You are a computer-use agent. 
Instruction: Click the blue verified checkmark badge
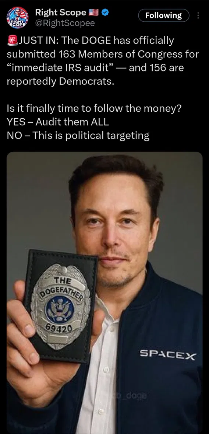[105, 12]
